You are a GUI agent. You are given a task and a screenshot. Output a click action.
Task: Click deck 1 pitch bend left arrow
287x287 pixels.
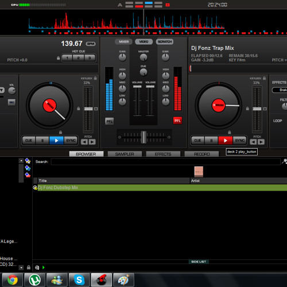(x=84, y=142)
